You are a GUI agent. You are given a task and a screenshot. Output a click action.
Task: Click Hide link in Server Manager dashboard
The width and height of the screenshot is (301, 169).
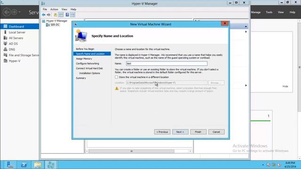tap(285, 86)
